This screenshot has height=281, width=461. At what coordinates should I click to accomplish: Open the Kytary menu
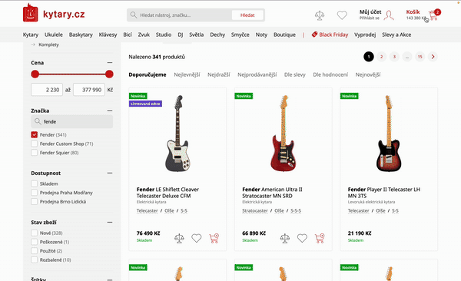pyautogui.click(x=31, y=35)
